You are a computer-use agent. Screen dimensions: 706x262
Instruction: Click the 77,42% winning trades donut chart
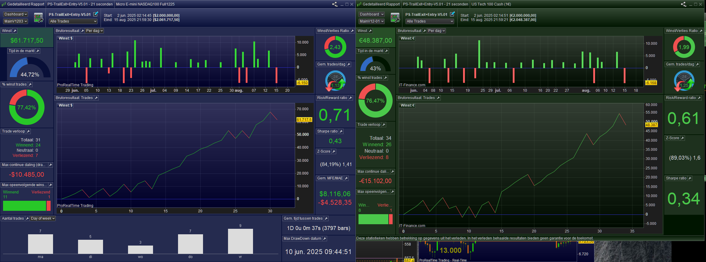point(27,107)
